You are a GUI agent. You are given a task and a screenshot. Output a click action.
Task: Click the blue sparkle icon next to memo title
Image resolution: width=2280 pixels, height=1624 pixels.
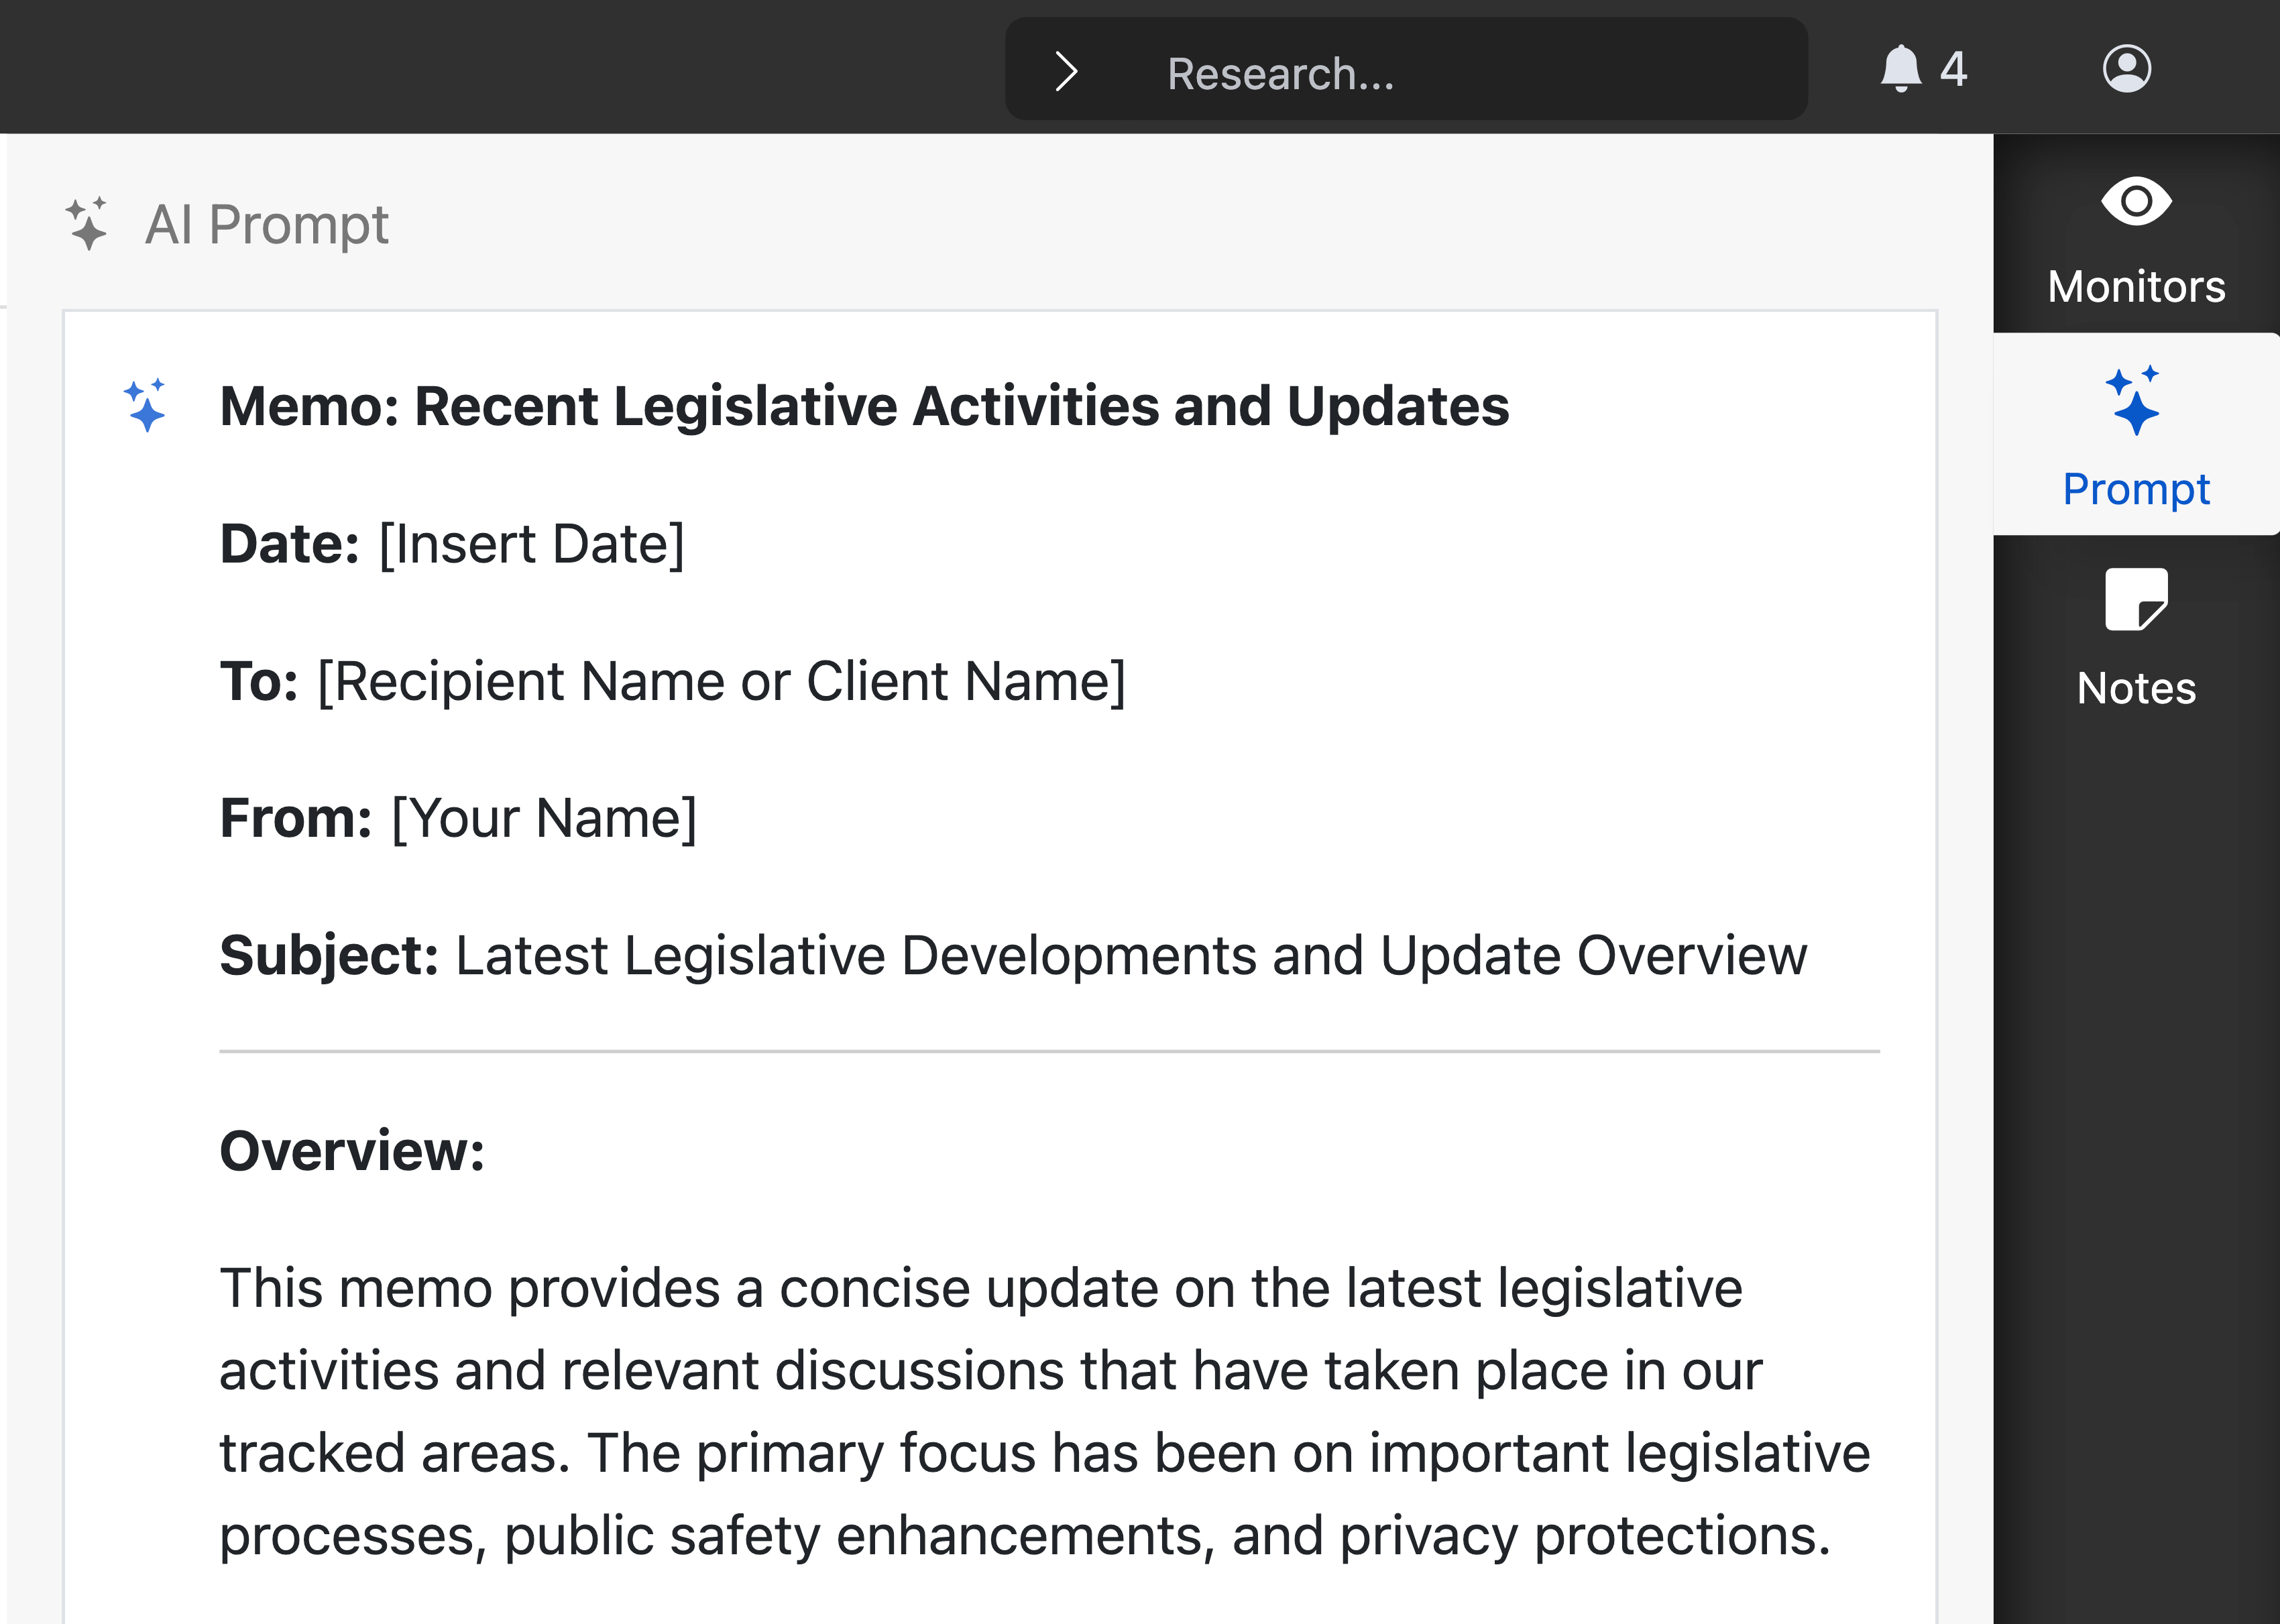coord(145,405)
